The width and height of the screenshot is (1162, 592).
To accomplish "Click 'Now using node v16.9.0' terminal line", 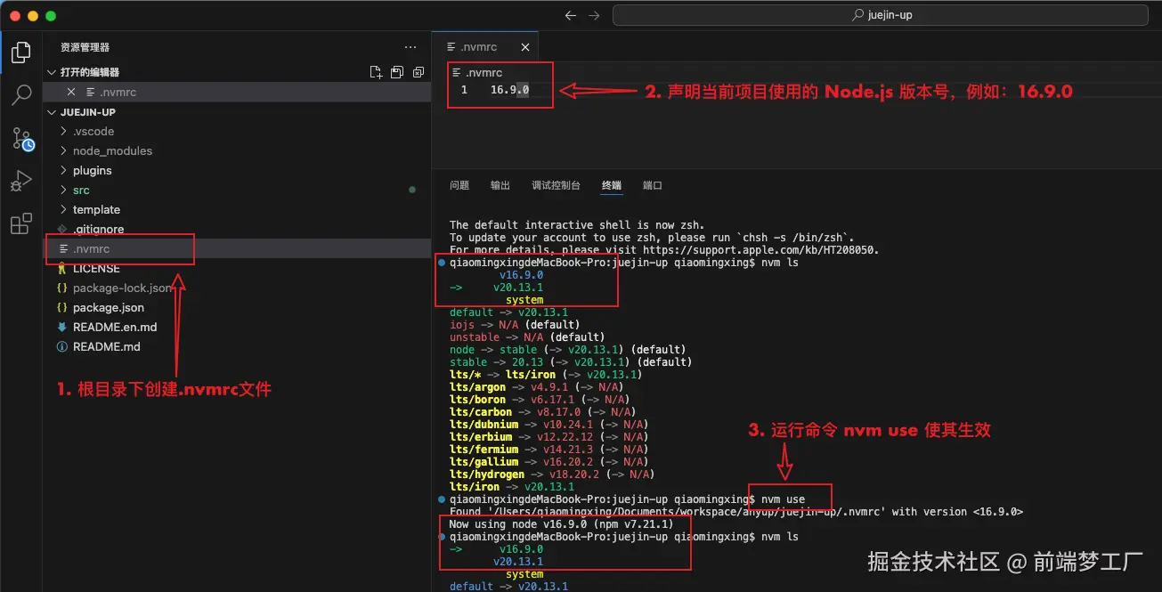I will (x=561, y=524).
